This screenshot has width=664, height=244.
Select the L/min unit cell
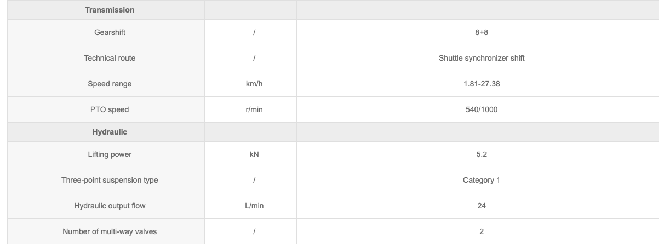click(x=255, y=206)
